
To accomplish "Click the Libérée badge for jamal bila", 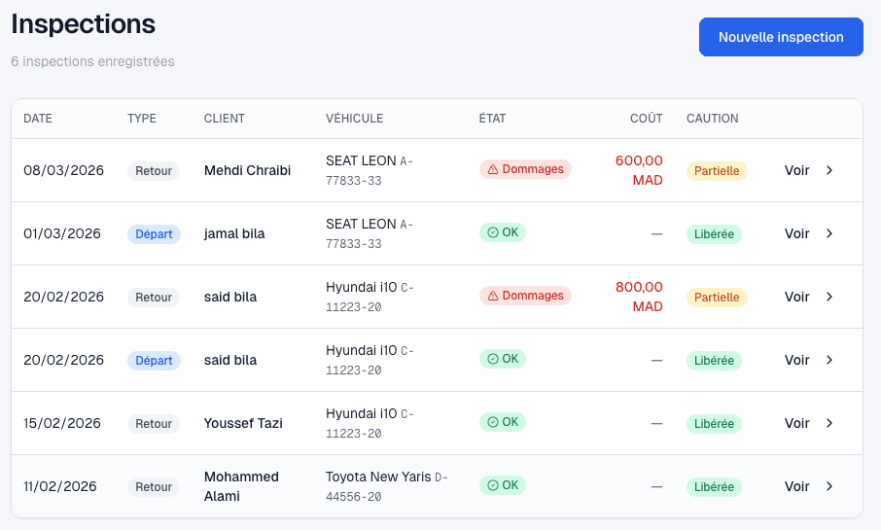I will (714, 234).
